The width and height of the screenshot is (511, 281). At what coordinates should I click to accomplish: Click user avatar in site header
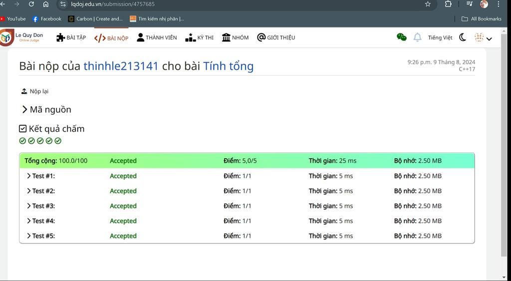coord(479,37)
